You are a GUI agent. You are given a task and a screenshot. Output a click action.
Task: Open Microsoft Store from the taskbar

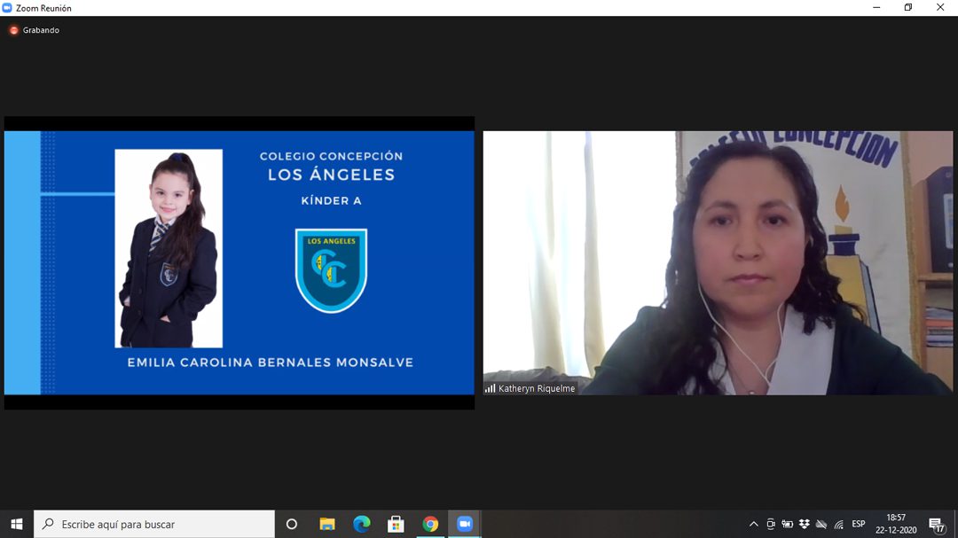click(396, 524)
